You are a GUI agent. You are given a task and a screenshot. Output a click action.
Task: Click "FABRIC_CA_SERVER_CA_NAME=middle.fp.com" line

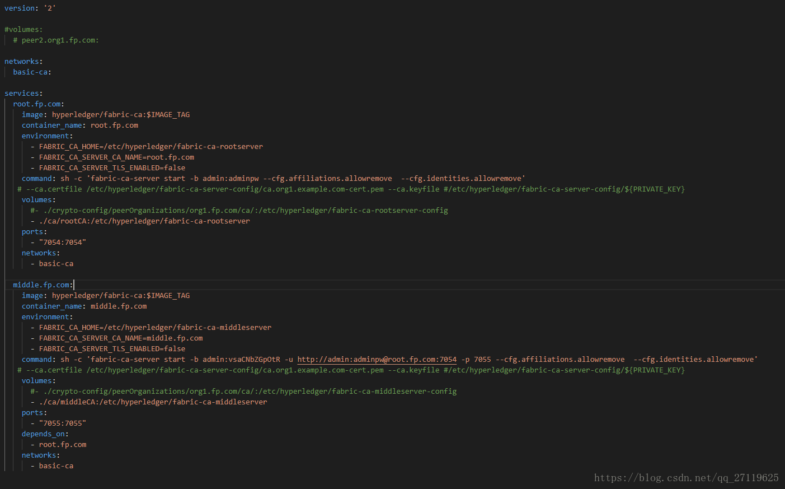pyautogui.click(x=121, y=338)
